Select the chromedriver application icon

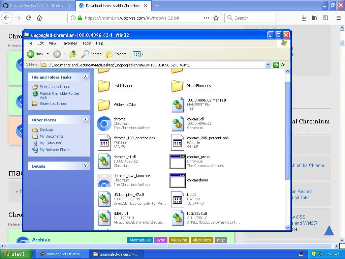click(x=177, y=180)
